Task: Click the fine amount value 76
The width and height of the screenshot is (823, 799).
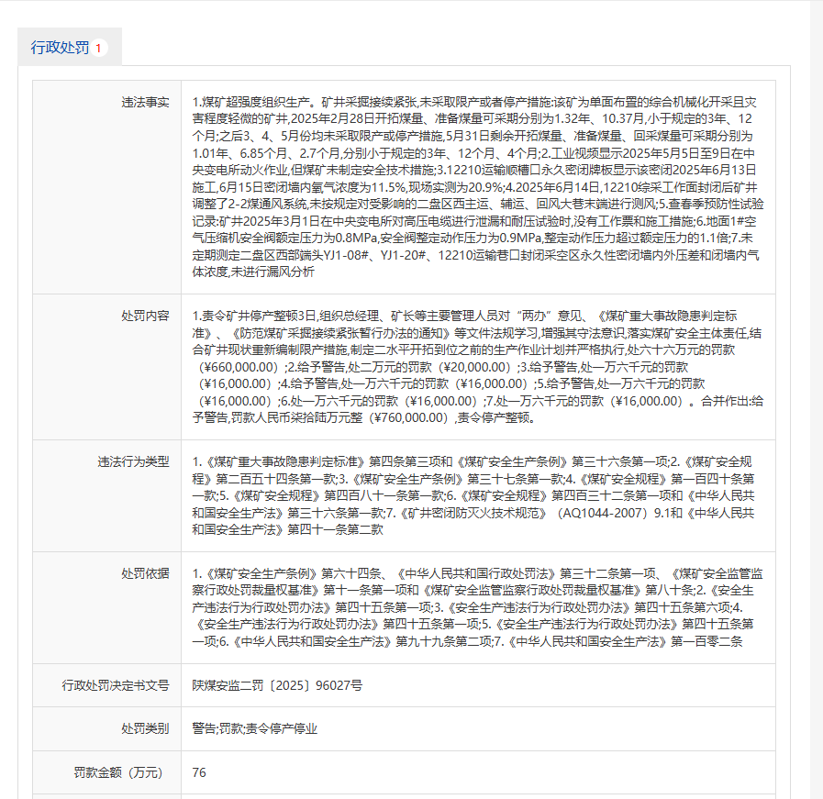Action: (x=199, y=772)
